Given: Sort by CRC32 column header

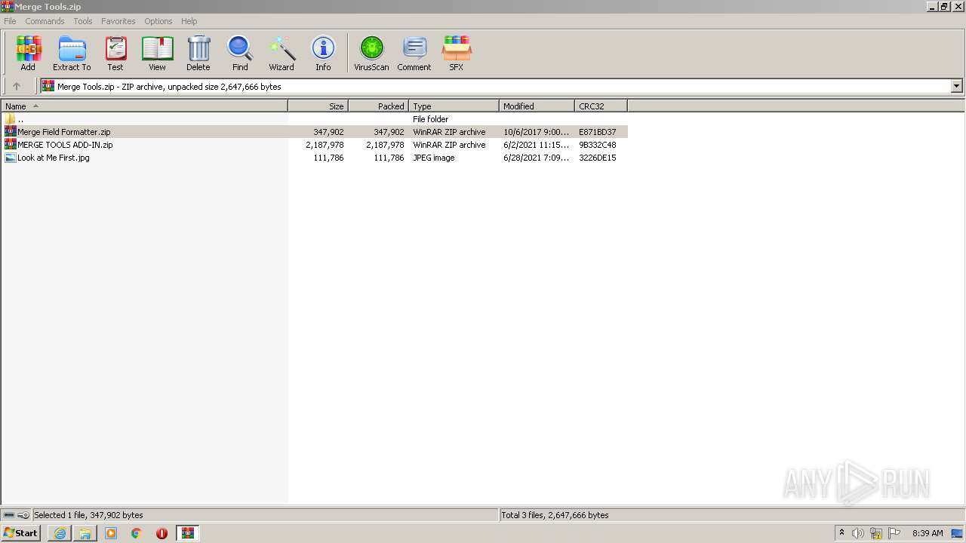Looking at the screenshot, I should (x=601, y=106).
